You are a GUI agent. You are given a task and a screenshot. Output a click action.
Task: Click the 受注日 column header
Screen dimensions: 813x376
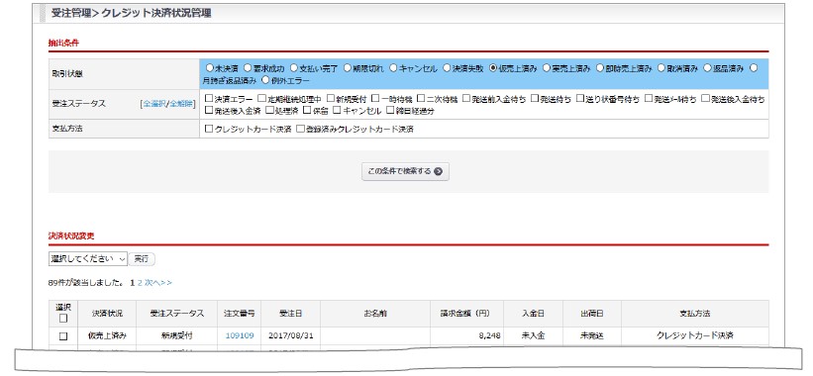coord(291,314)
